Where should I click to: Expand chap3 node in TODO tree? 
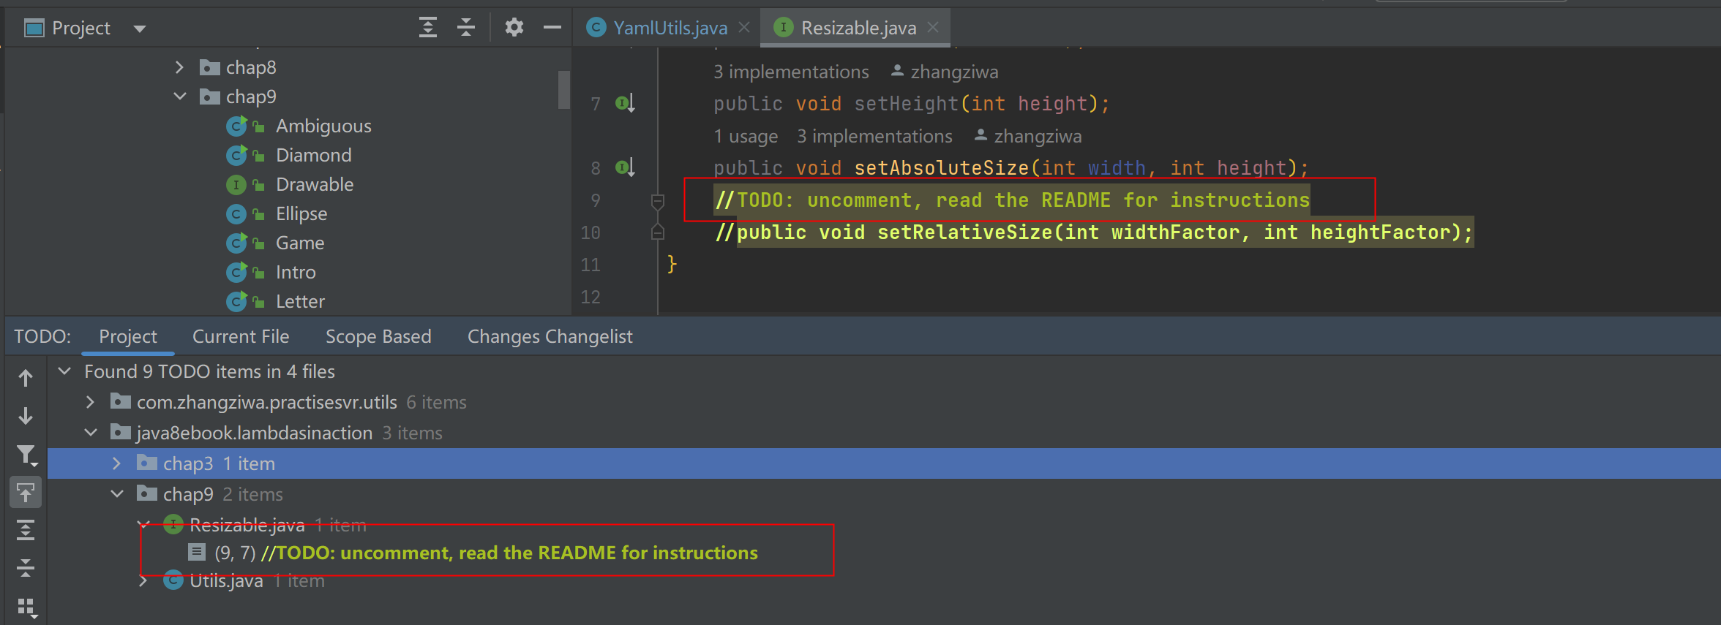[x=116, y=463]
